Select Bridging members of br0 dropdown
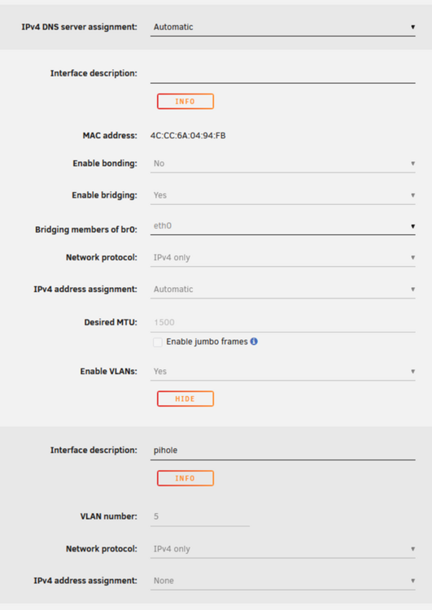 tap(282, 226)
